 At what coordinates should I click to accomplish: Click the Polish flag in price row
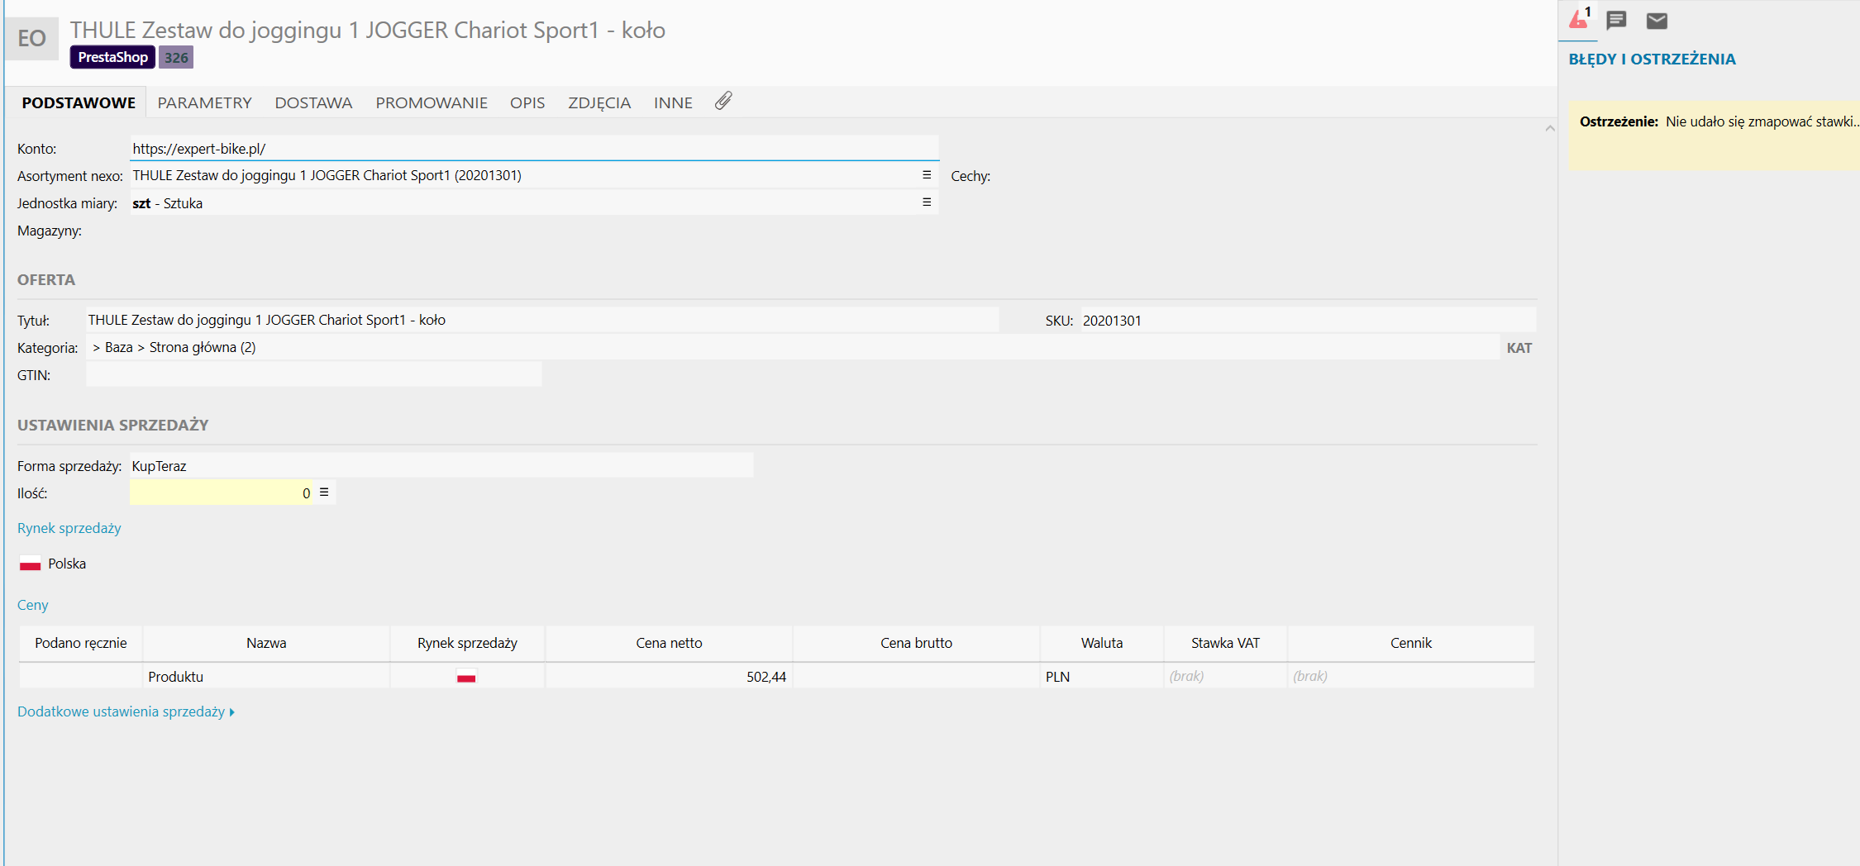point(466,677)
